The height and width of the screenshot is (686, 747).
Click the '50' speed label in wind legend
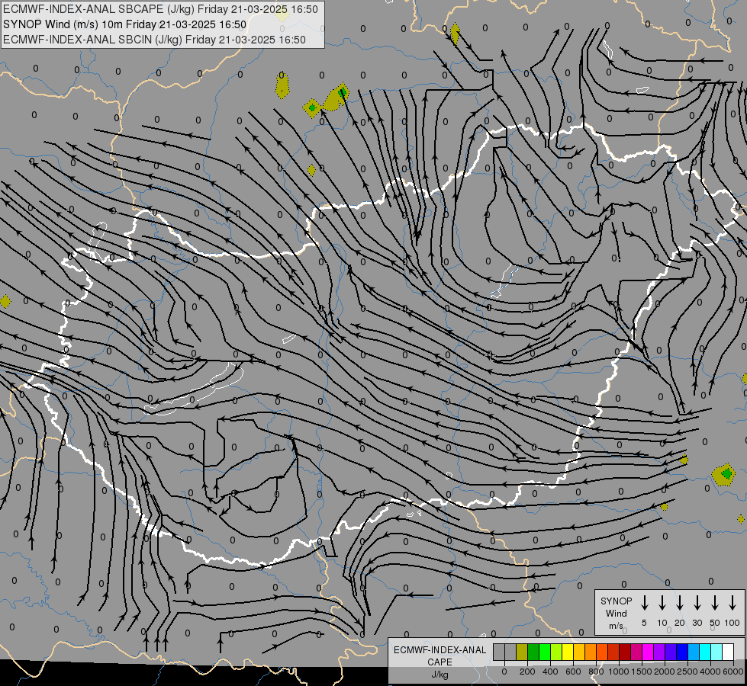tap(715, 623)
